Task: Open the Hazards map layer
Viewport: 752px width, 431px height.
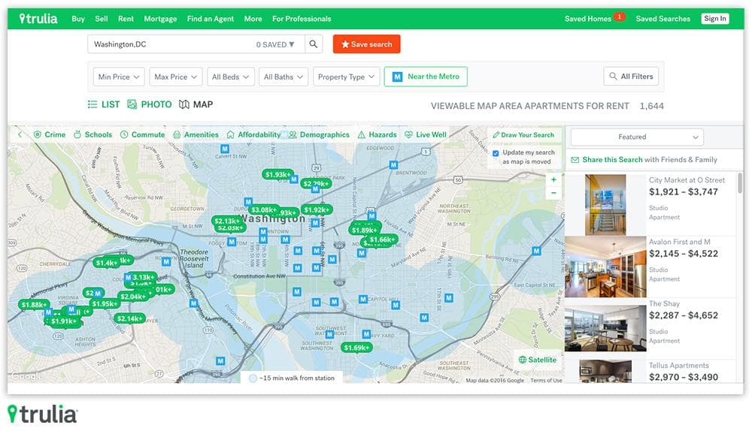Action: click(377, 134)
